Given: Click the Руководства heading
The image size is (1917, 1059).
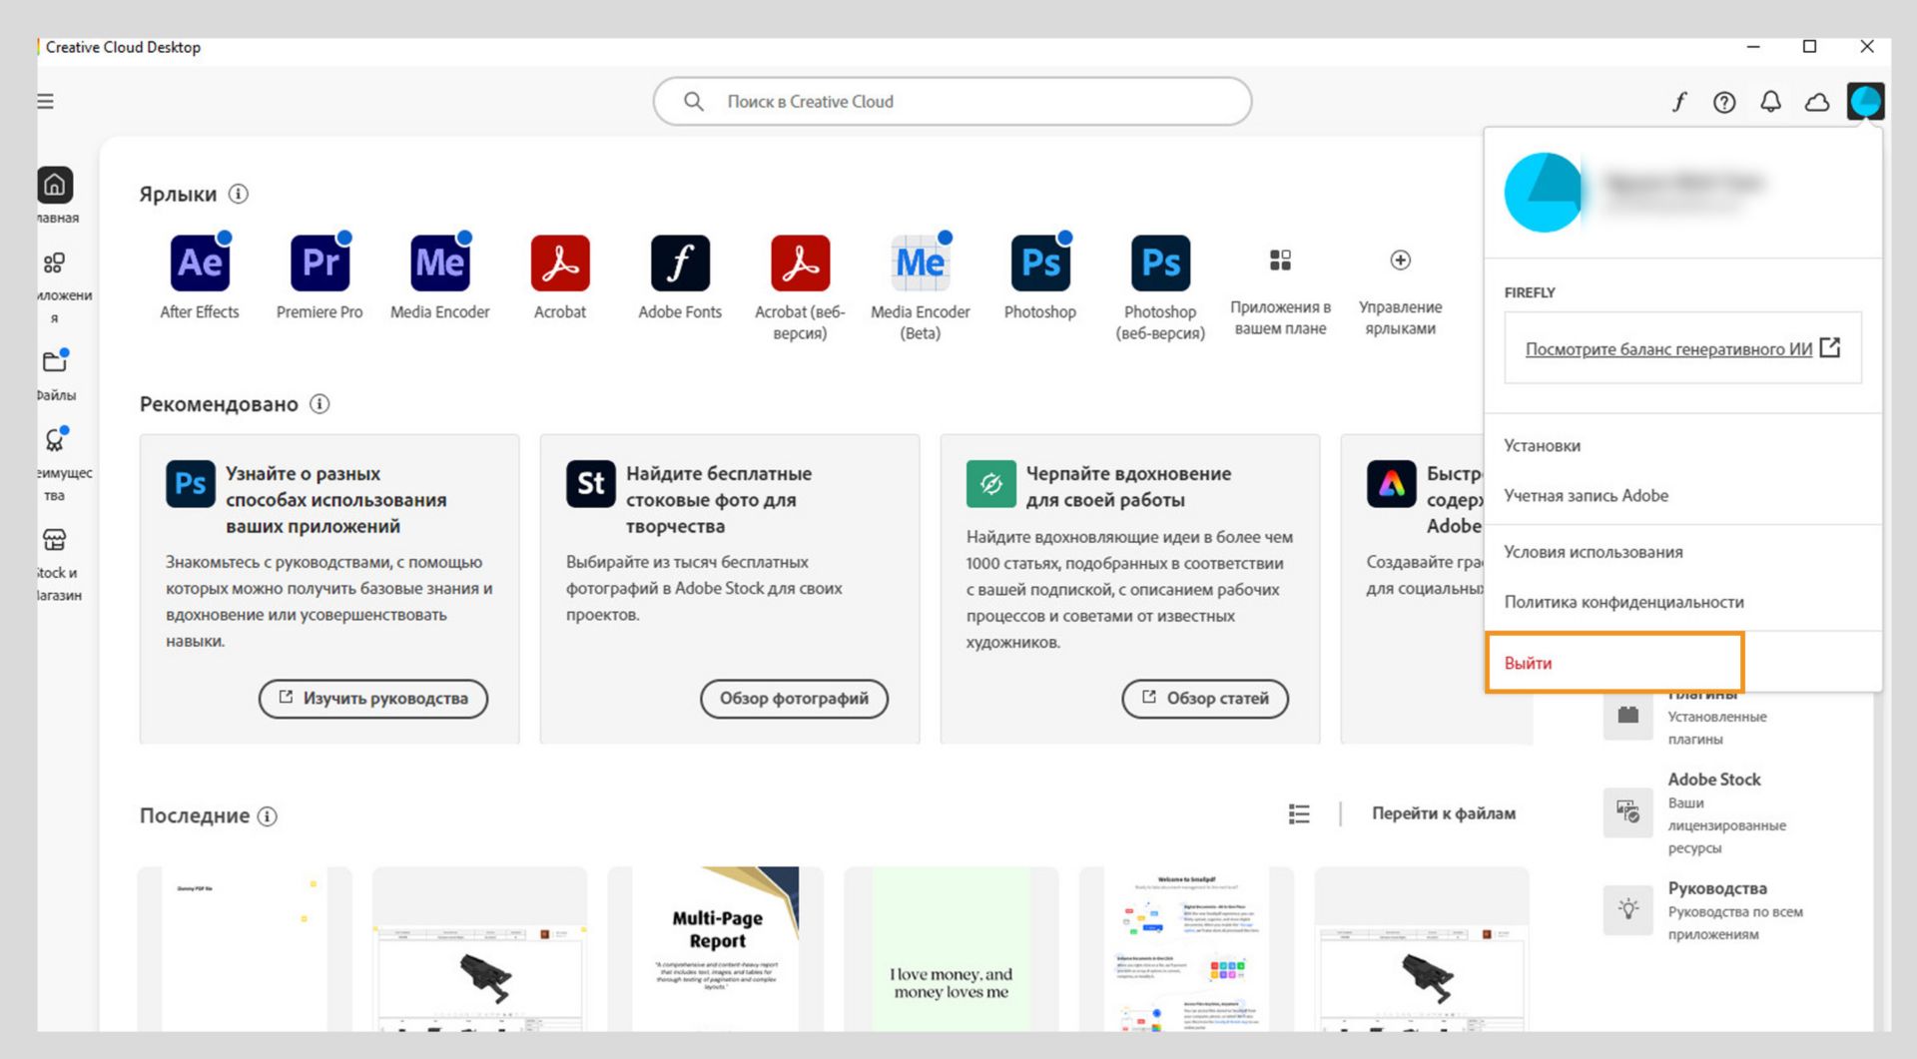Looking at the screenshot, I should coord(1717,888).
